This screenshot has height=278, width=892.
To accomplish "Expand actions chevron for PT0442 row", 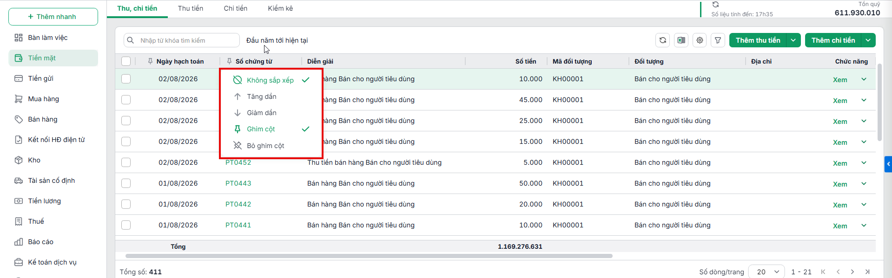I will 864,205.
